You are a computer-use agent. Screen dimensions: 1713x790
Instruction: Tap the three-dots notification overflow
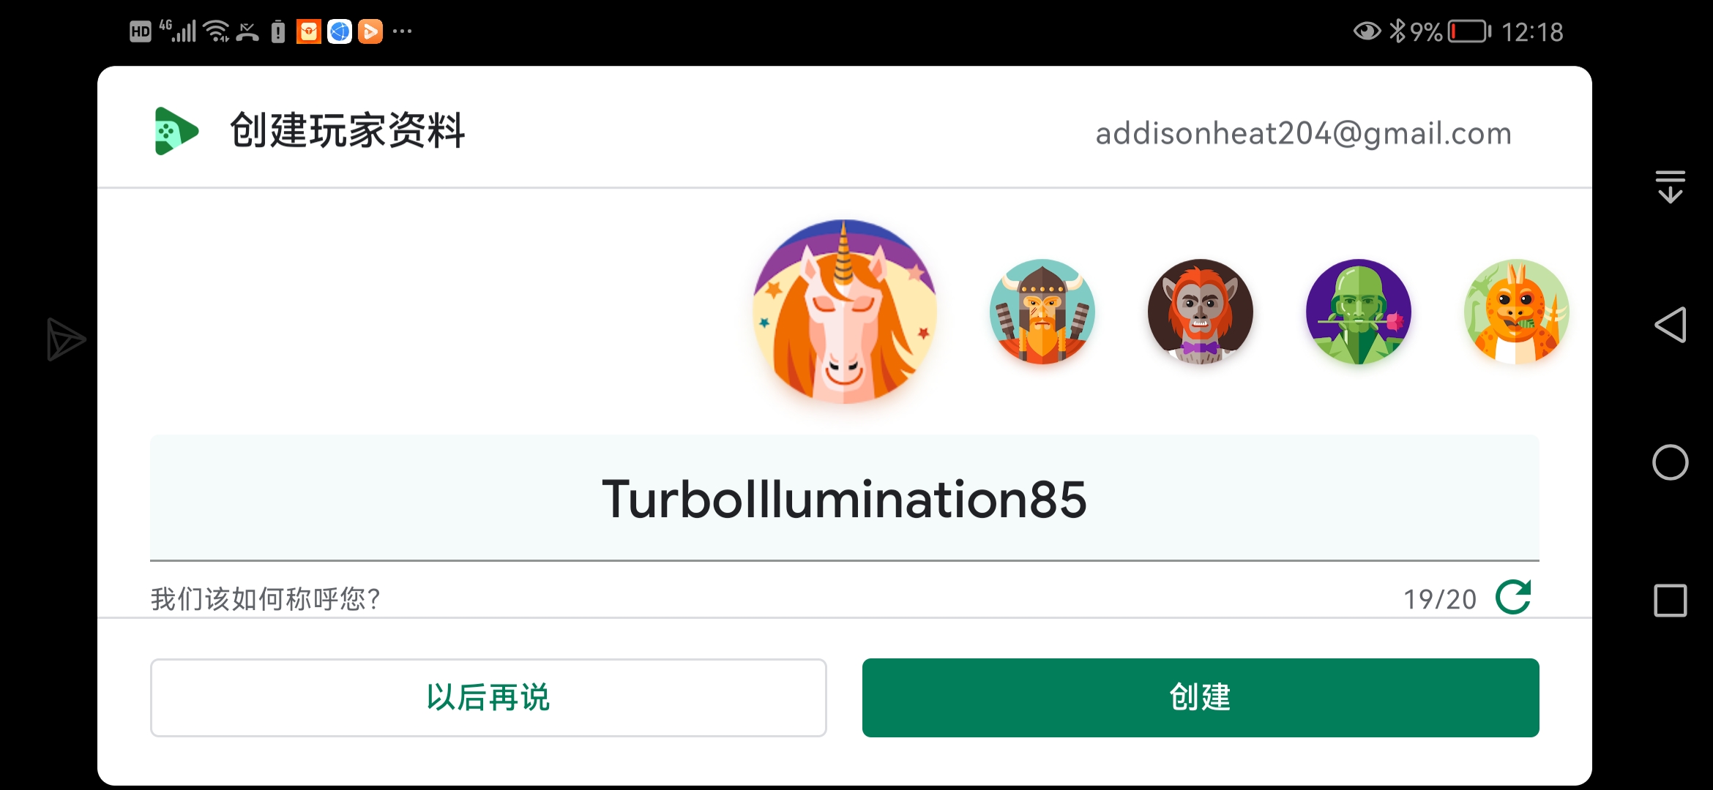tap(402, 31)
